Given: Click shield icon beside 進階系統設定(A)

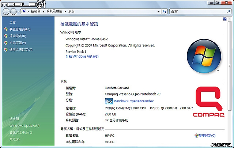Looking at the screenshot, I should pos(6,50).
